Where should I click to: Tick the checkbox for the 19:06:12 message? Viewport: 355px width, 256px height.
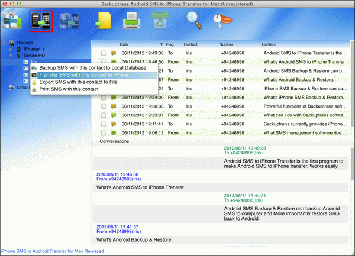(x=104, y=133)
